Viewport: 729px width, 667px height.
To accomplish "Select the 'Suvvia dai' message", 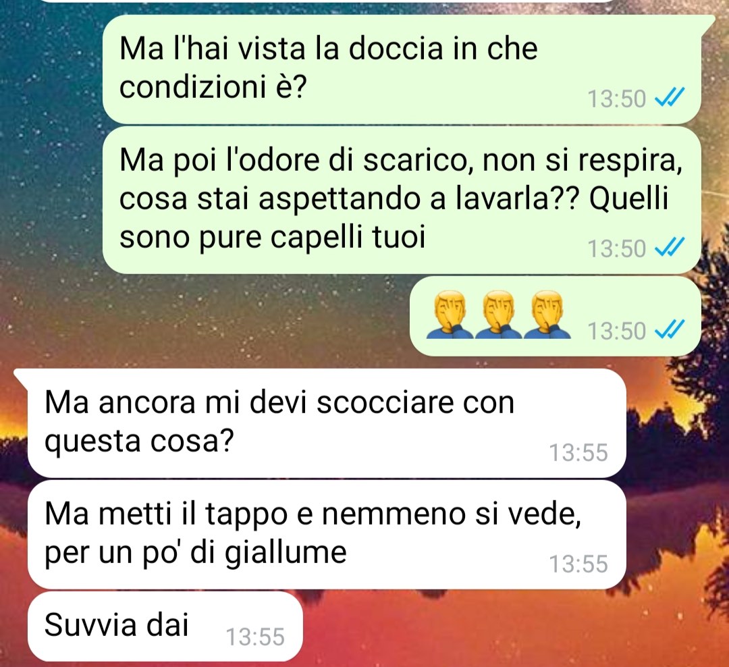I will point(165,626).
